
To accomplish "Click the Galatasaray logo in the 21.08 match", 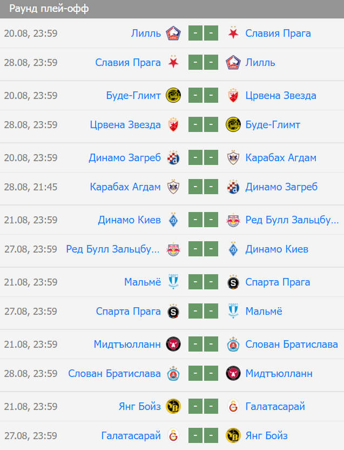I will coord(233,406).
